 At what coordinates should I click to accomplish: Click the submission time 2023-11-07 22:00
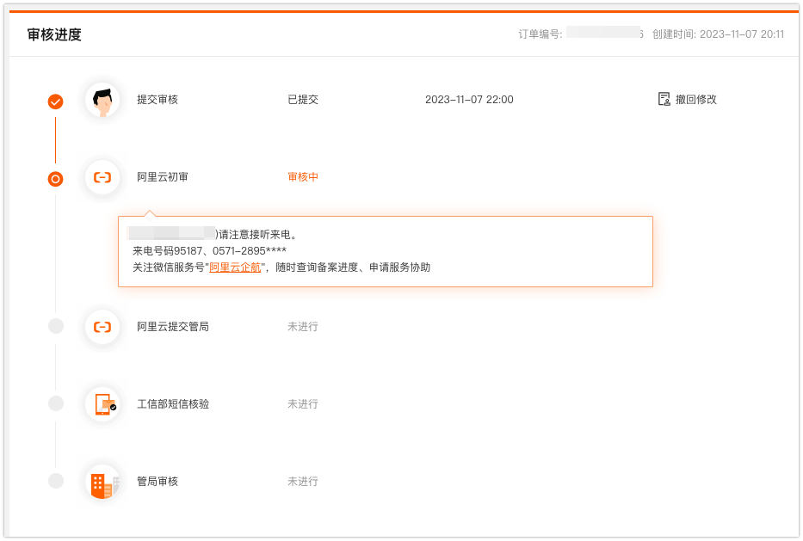click(469, 100)
